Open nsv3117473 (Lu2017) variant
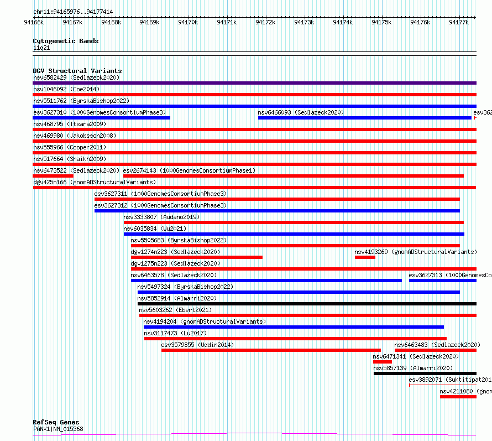The image size is (492, 441). pyautogui.click(x=175, y=333)
